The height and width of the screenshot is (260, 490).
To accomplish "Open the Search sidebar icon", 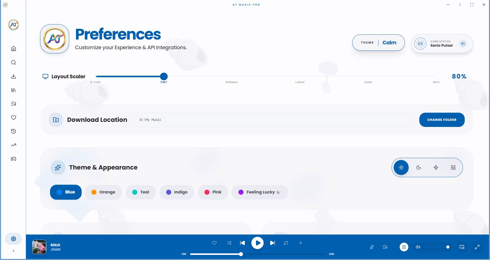I will coord(13,62).
